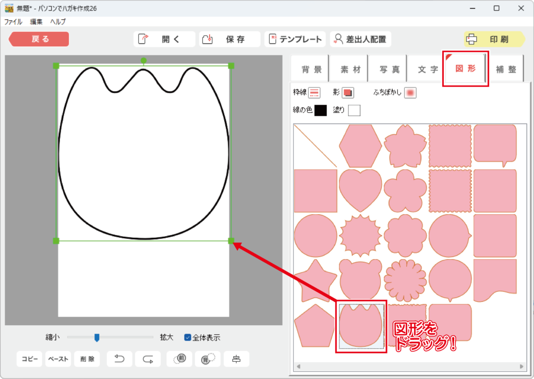The height and width of the screenshot is (379, 534).
Task: Click the 保存 save button
Action: 229,39
